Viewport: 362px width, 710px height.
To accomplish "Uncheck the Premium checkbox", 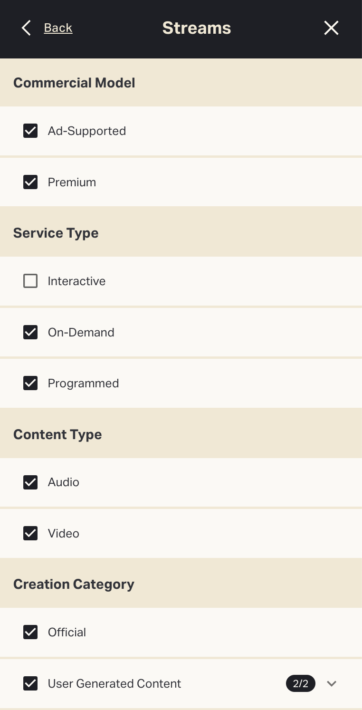I will [x=30, y=182].
